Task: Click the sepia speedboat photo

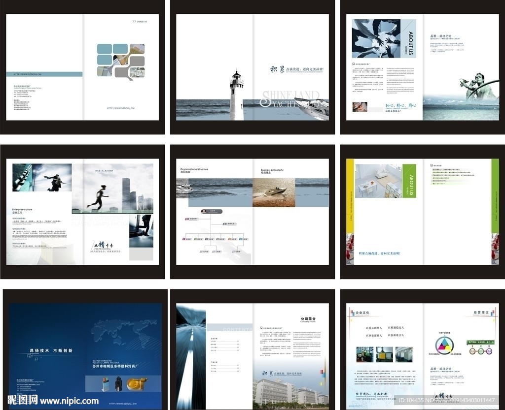Action: tap(274, 192)
